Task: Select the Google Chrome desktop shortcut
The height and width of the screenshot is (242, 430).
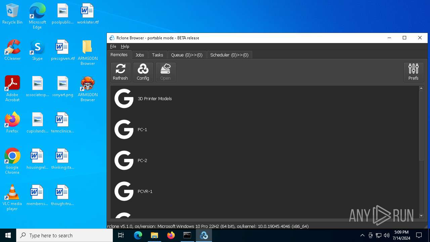Action: [12, 161]
